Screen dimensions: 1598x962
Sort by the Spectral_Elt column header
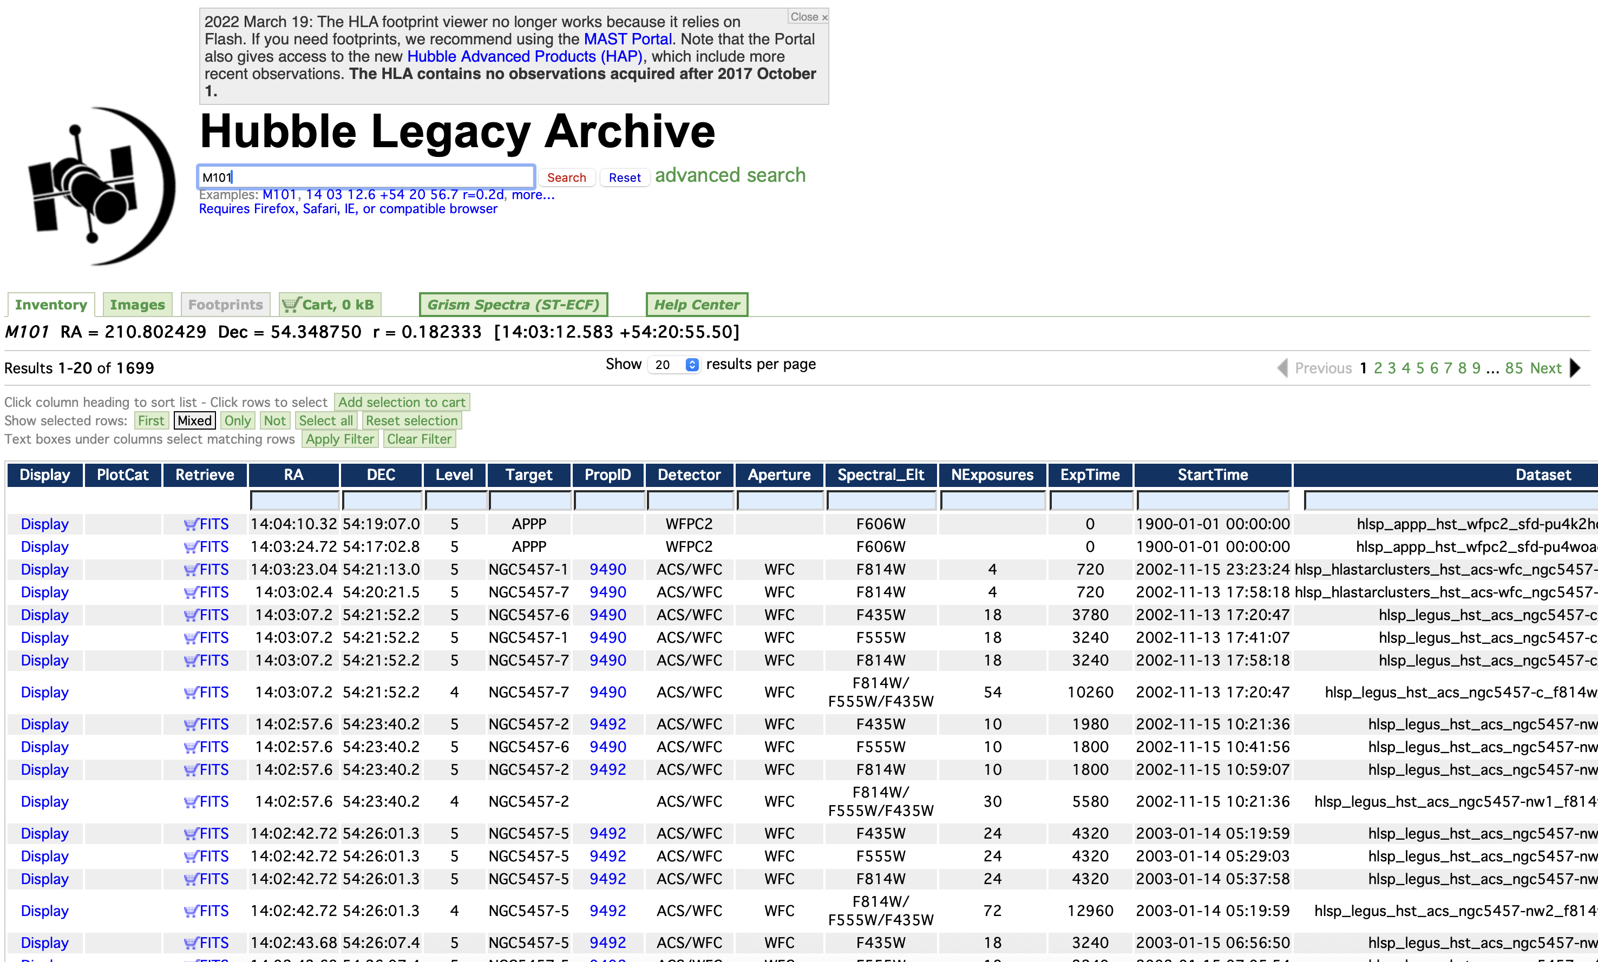[881, 475]
